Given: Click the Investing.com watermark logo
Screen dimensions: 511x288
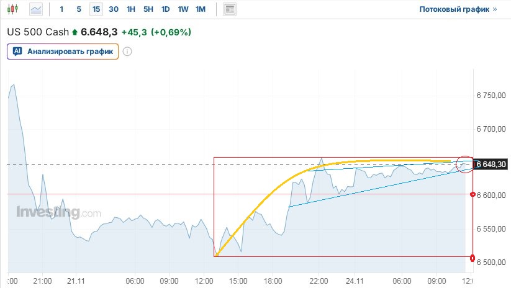Looking at the screenshot, I should click(58, 213).
